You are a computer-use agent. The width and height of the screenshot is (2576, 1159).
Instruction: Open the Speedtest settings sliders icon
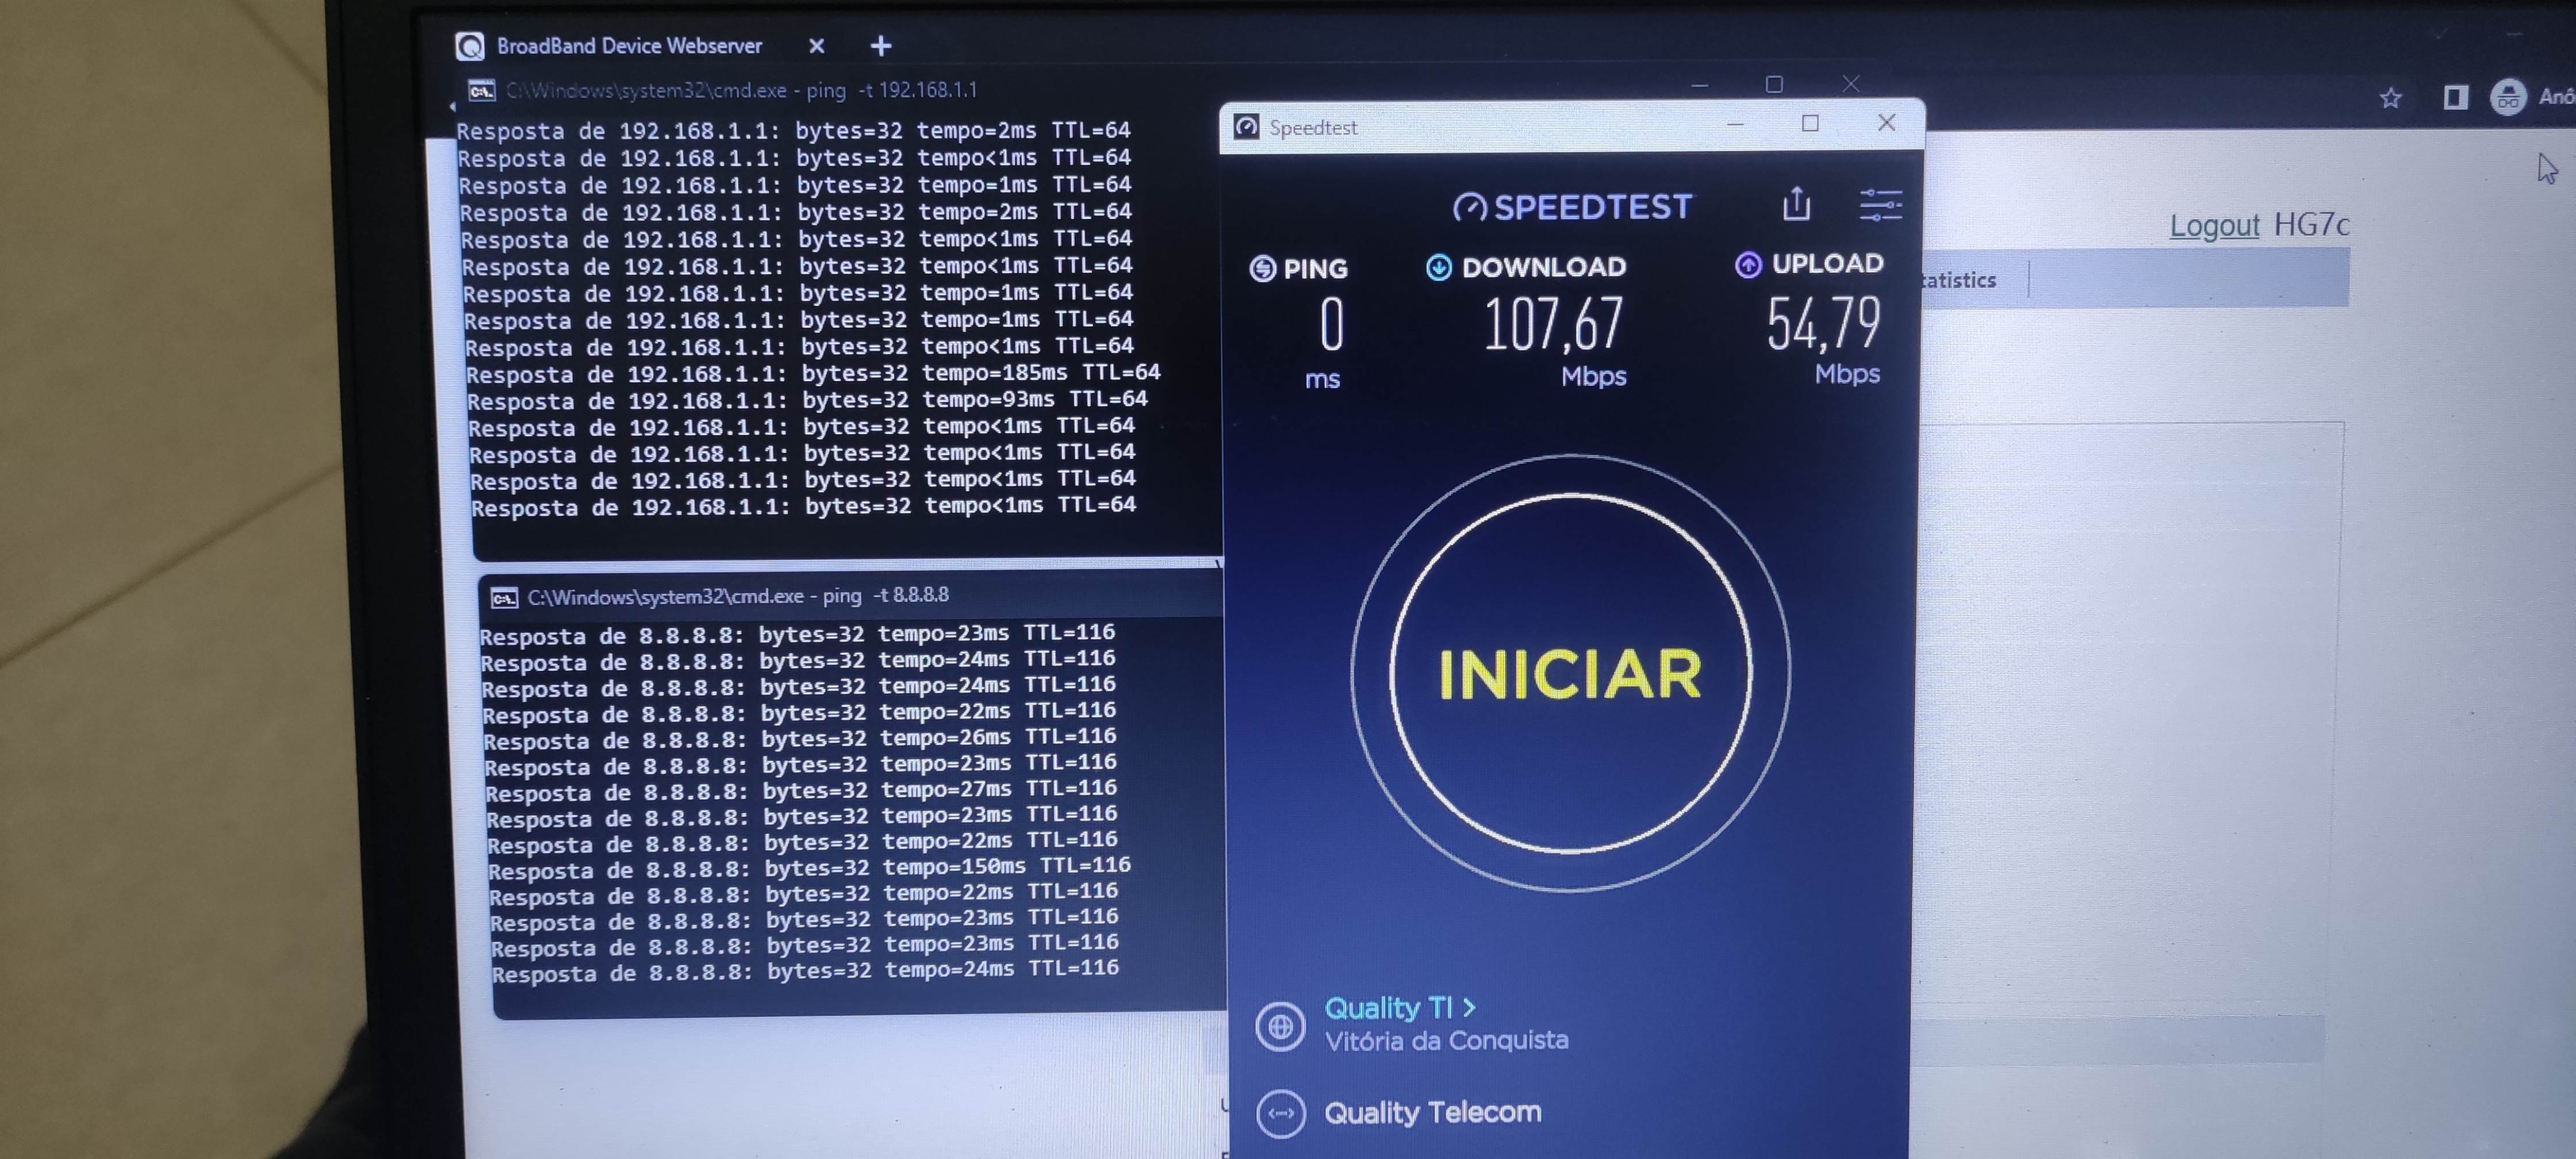pyautogui.click(x=1880, y=204)
